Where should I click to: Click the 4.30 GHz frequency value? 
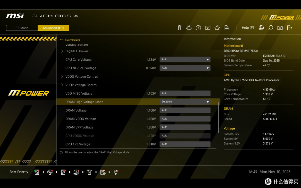coord(269,90)
